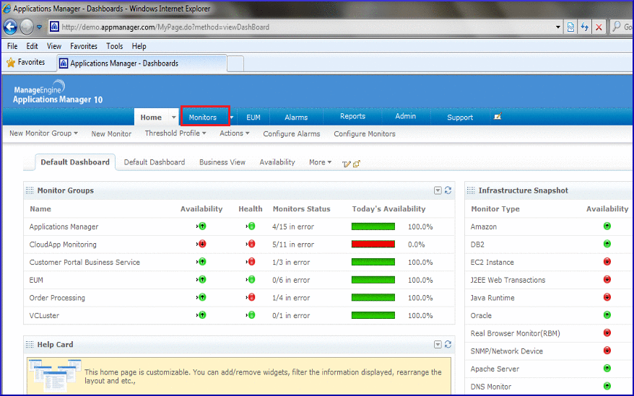Click the ManageEngine Applications Manager logo

[x=58, y=92]
